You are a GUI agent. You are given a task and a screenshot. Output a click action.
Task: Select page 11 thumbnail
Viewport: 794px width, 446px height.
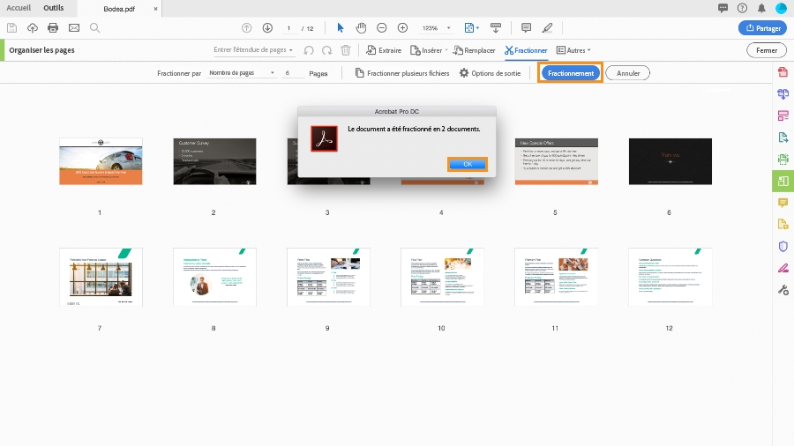pyautogui.click(x=557, y=277)
